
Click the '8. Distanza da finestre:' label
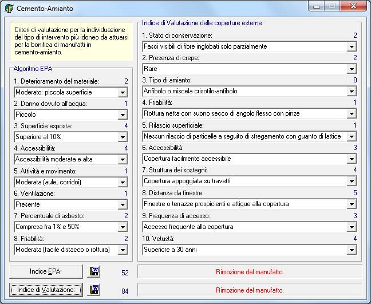(173, 193)
